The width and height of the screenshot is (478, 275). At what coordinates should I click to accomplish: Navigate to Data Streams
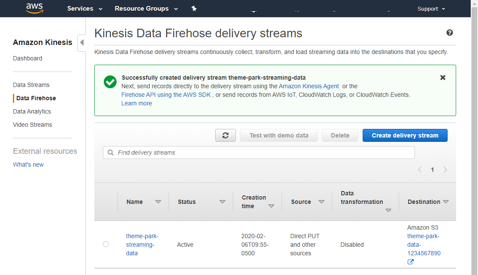tap(31, 85)
